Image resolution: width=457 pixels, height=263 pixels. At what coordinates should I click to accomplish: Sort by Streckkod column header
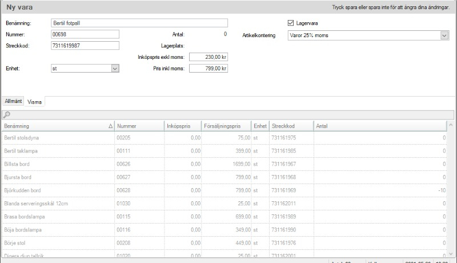click(291, 126)
